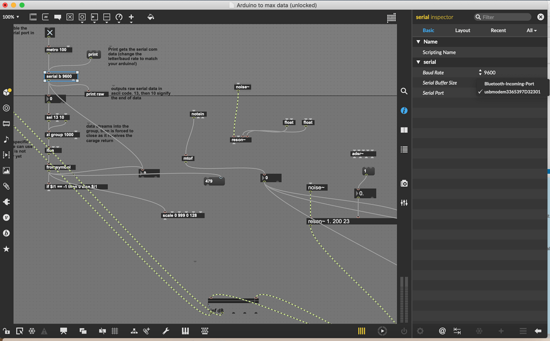550x341 pixels.
Task: Switch to the Recent inspector tab
Action: (498, 30)
